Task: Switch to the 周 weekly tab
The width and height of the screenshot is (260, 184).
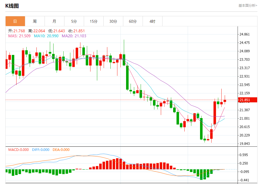Action: 35,21
